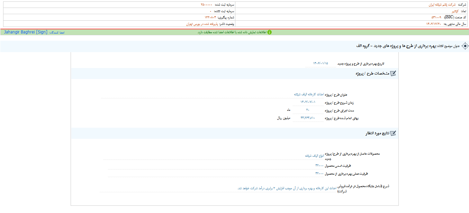Image resolution: width=469 pixels, height=213 pixels.
Task: Click the edit icon next to مشخصات طرح / پروژه
Action: 393,74
